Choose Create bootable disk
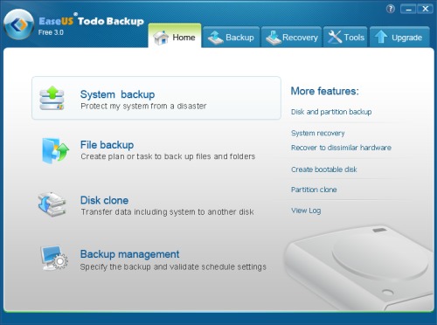 point(324,169)
